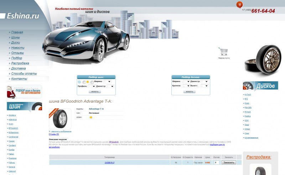Open the Главная menu item
285x175 pixels.
(17, 32)
